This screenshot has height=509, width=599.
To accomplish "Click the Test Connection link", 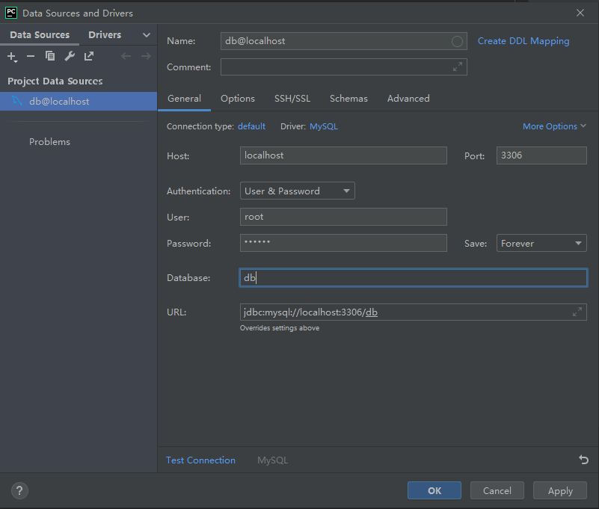I will click(x=200, y=460).
